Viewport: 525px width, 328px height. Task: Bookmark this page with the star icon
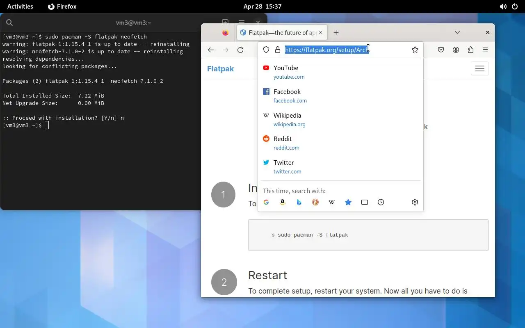(415, 50)
